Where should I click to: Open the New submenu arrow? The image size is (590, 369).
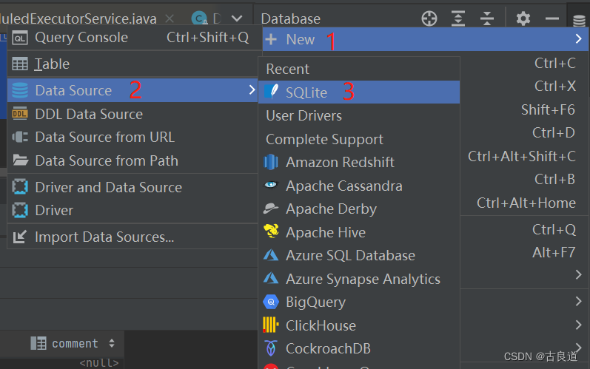point(579,38)
